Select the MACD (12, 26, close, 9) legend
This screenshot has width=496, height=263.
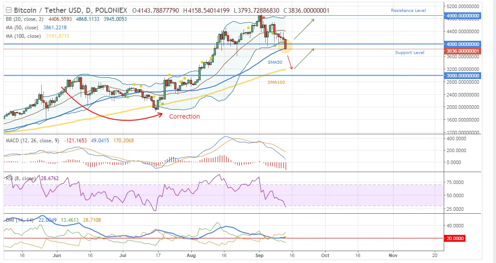(32, 140)
